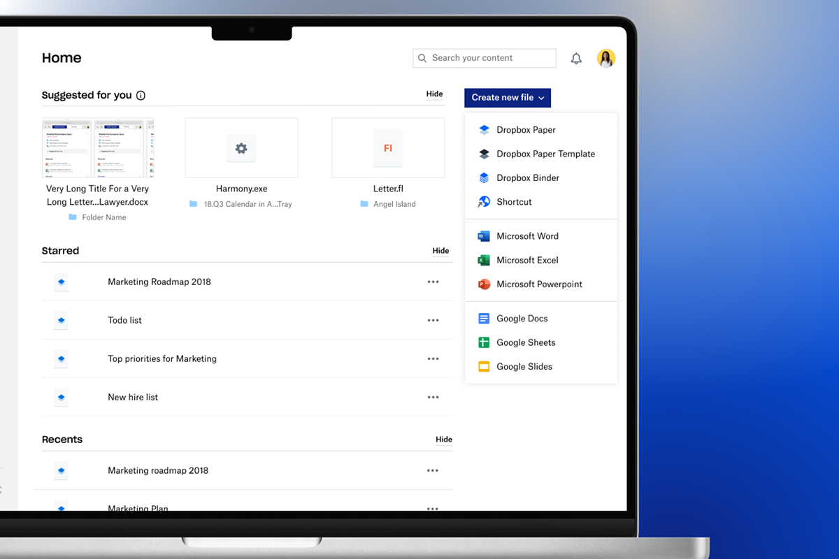Click the Dropbox Paper Template icon
Image resolution: width=839 pixels, height=559 pixels.
484,154
